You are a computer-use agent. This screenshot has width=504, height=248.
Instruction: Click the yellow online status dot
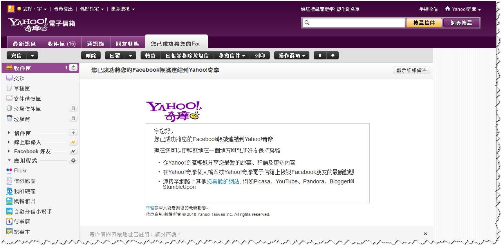point(19,9)
